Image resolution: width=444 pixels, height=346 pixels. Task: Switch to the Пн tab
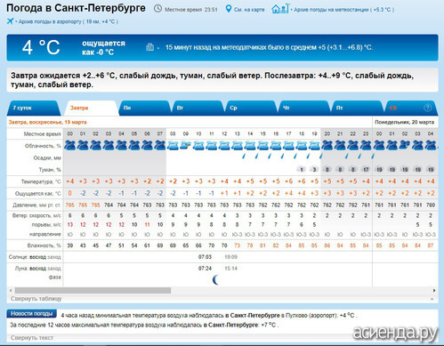click(x=145, y=109)
